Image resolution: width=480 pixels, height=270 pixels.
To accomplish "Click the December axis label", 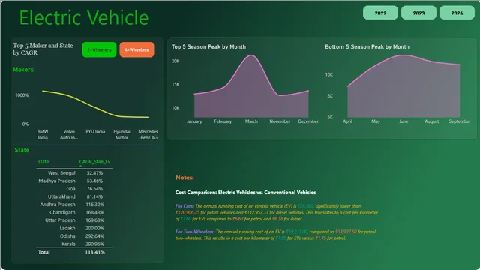I will [x=308, y=121].
